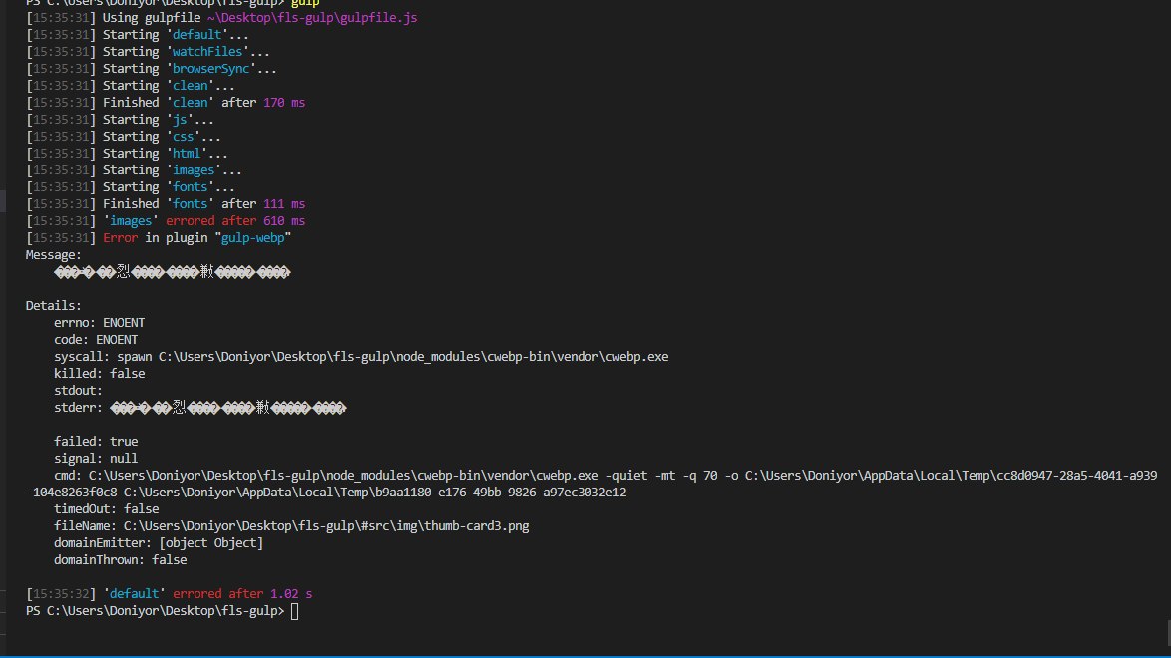Image resolution: width=1171 pixels, height=658 pixels.
Task: Click the 'Details:' heading line
Action: (54, 305)
